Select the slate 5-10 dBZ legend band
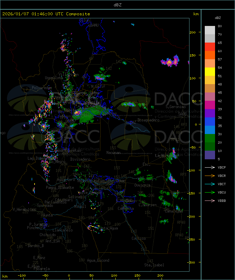Image resolution: width=235 pixels, height=280 pixels. 210,155
